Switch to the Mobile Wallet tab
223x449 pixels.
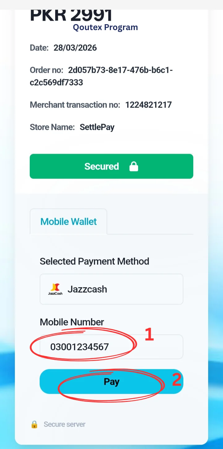[68, 221]
